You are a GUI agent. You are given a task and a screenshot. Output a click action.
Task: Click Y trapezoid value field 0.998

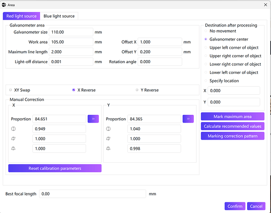(154, 149)
